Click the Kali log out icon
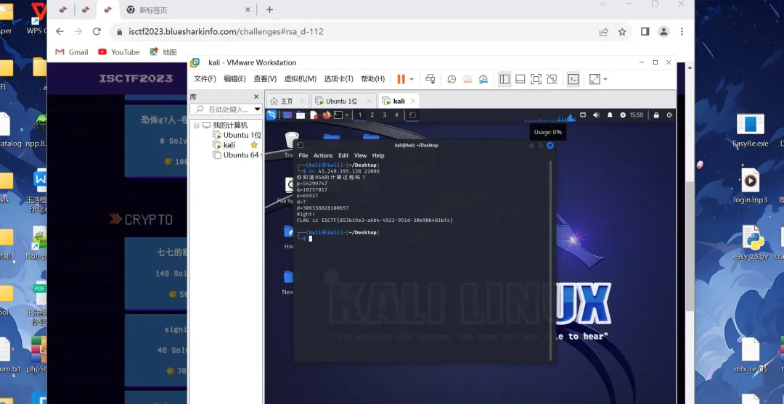The width and height of the screenshot is (784, 404). 669,115
